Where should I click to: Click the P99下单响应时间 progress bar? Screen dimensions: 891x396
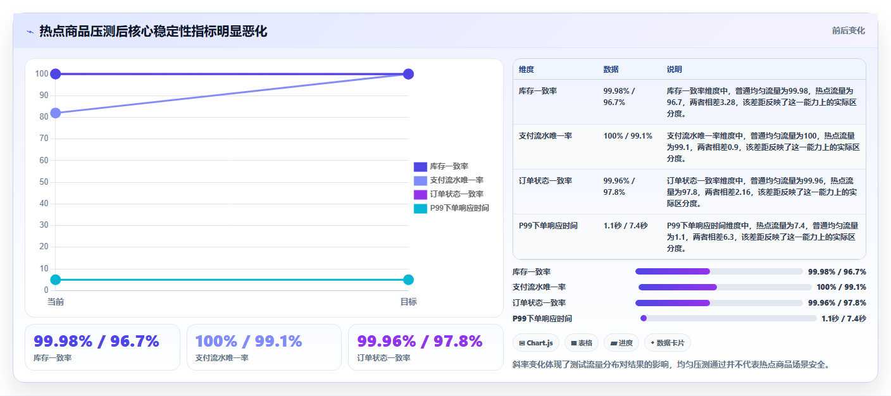coord(728,318)
